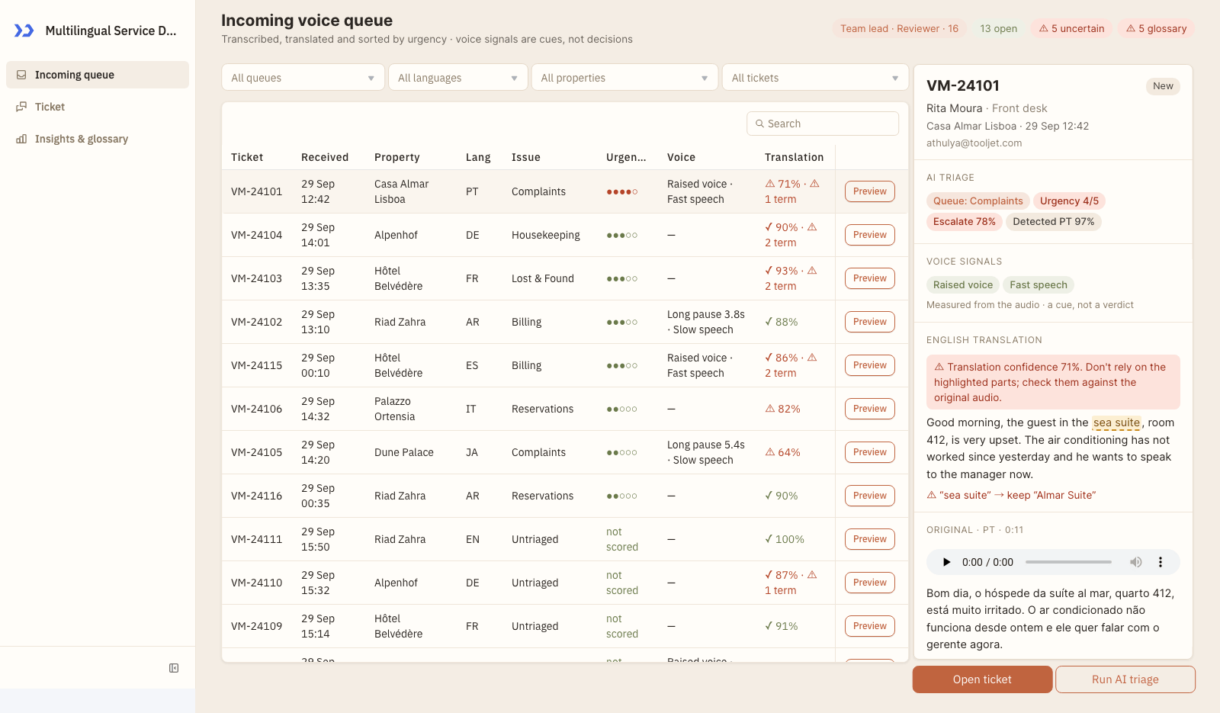Viewport: 1220px width, 713px height.
Task: Preview ticket VM-24115
Action: pos(870,365)
